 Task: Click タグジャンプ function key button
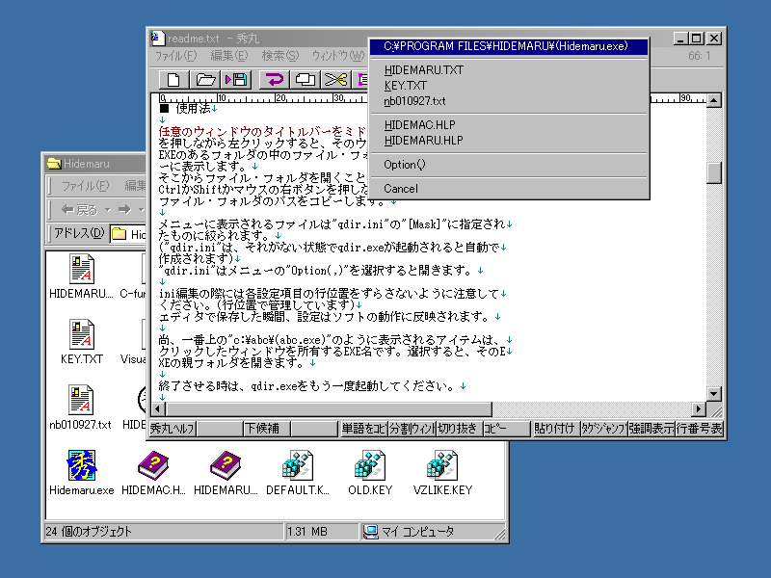(603, 429)
